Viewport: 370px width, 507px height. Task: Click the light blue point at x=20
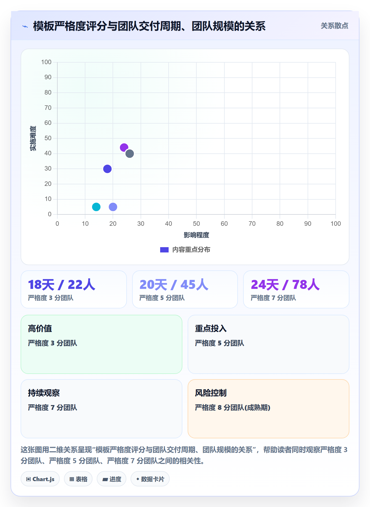tap(113, 207)
